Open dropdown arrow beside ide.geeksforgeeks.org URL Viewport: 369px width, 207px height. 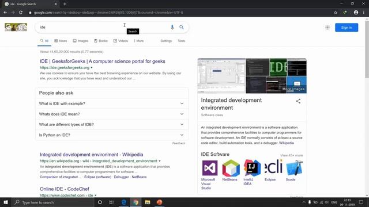pos(92,68)
